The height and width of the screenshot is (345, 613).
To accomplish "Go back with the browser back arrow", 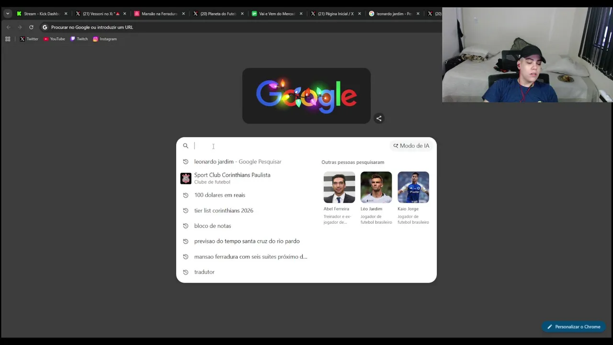I will [8, 27].
